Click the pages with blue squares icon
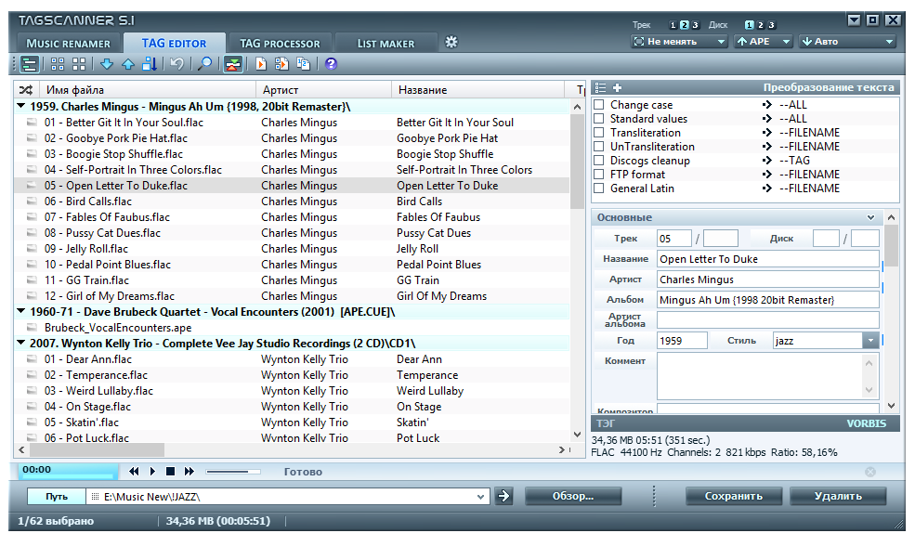 [281, 64]
